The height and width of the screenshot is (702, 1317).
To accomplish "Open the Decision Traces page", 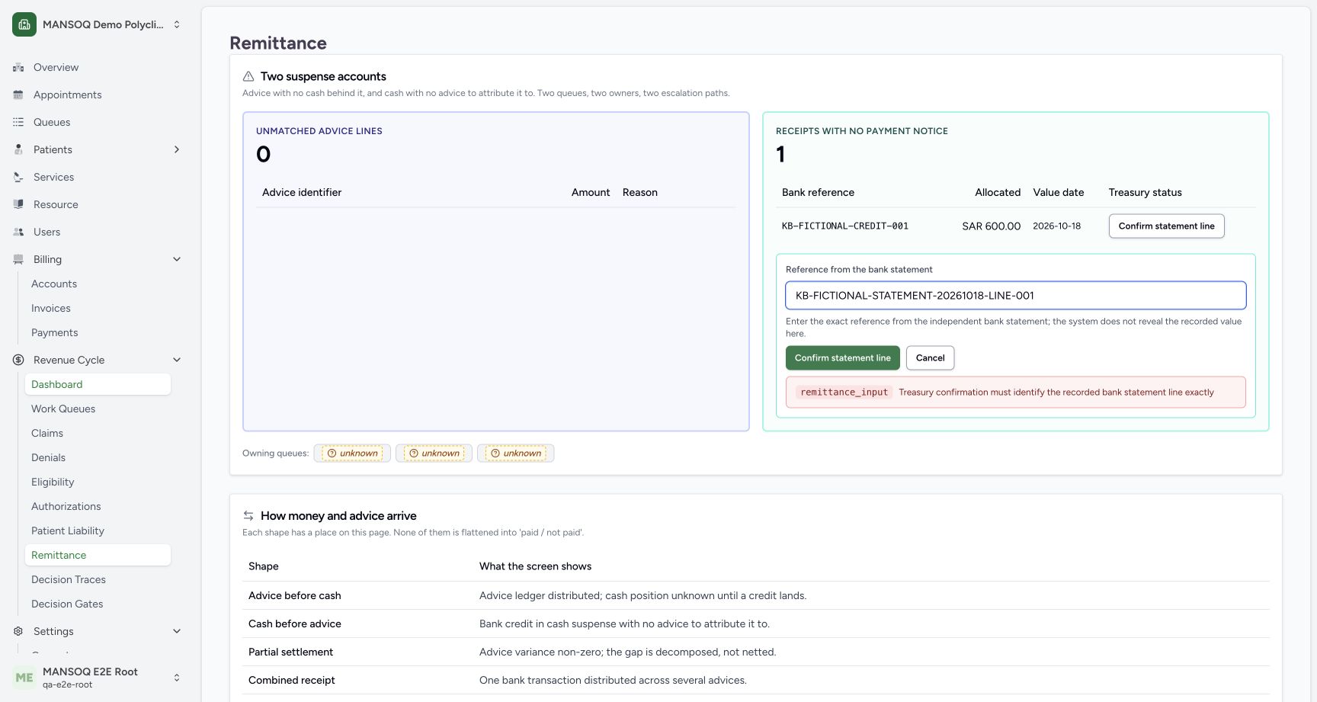I will (x=69, y=579).
